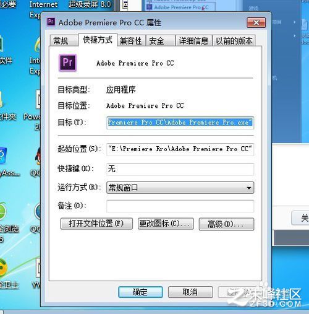Click Adobe Premiere Pro CC text beside 目标位置
The height and width of the screenshot is (314, 309).
point(145,106)
